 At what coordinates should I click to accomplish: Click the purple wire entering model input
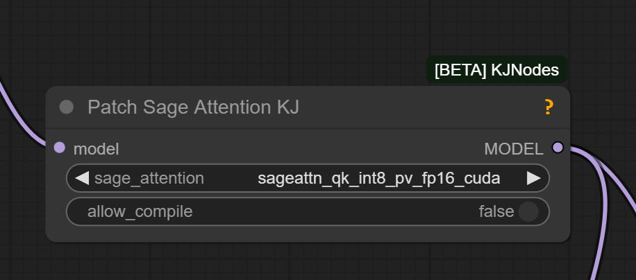tap(21, 116)
